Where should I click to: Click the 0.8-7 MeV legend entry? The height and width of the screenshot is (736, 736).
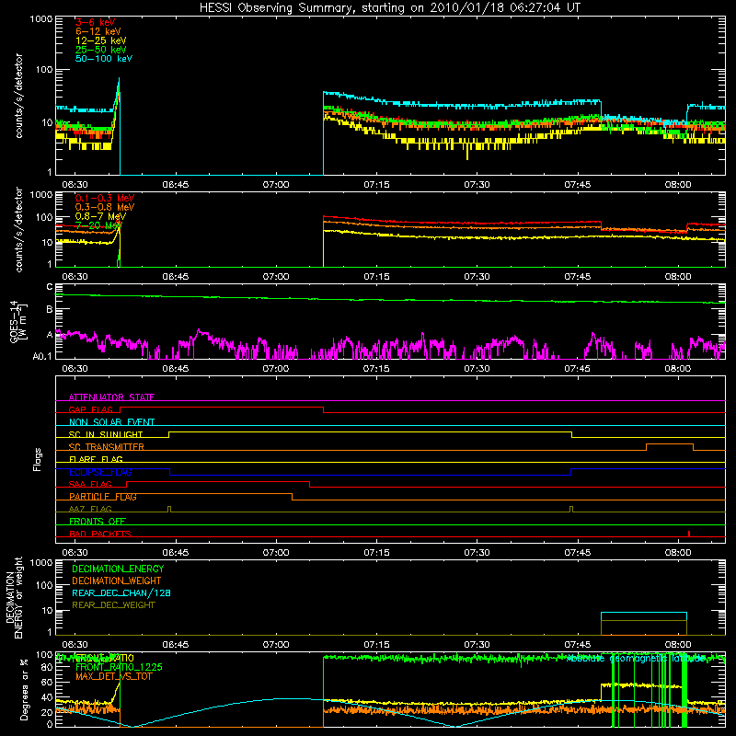click(x=100, y=216)
